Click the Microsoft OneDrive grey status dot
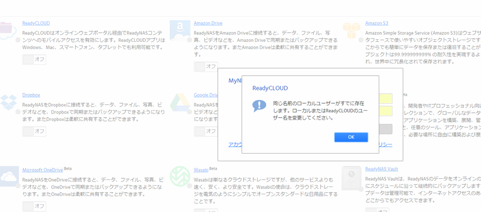Screen dimensions: 481x212 (x=18, y=186)
